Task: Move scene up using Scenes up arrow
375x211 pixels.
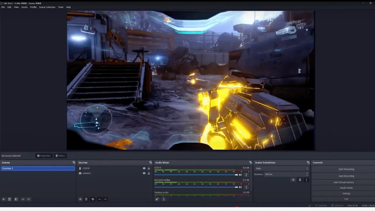Action: (x=23, y=199)
